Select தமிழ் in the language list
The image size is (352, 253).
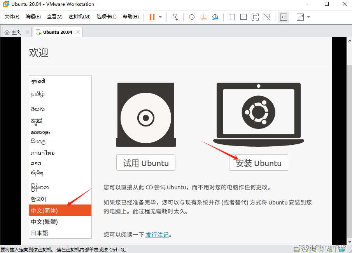coord(60,94)
